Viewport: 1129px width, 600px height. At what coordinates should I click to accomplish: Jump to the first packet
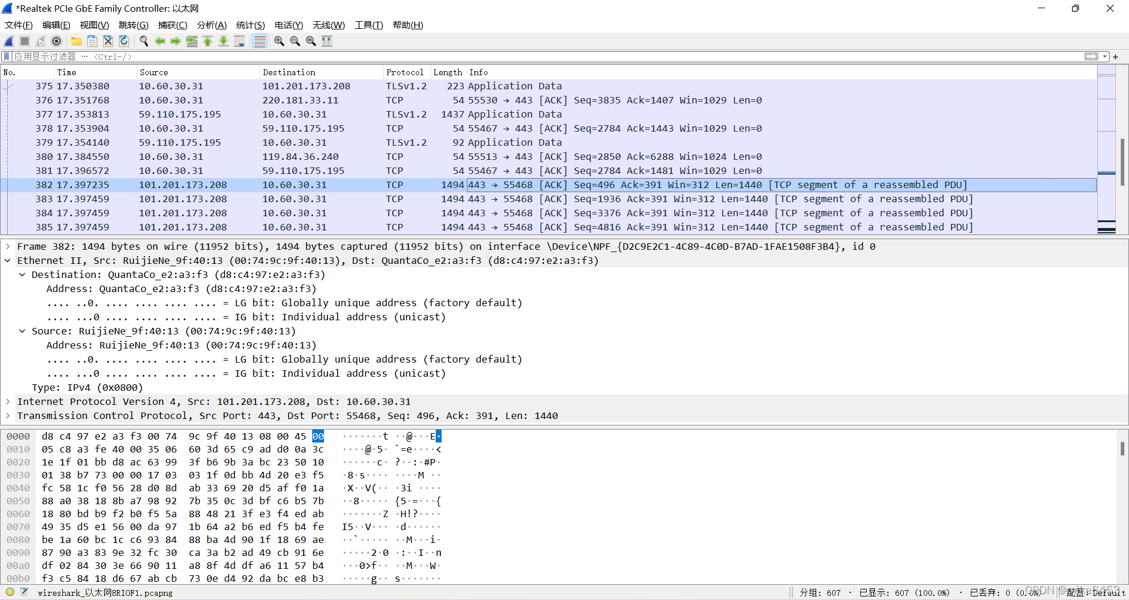click(x=208, y=41)
